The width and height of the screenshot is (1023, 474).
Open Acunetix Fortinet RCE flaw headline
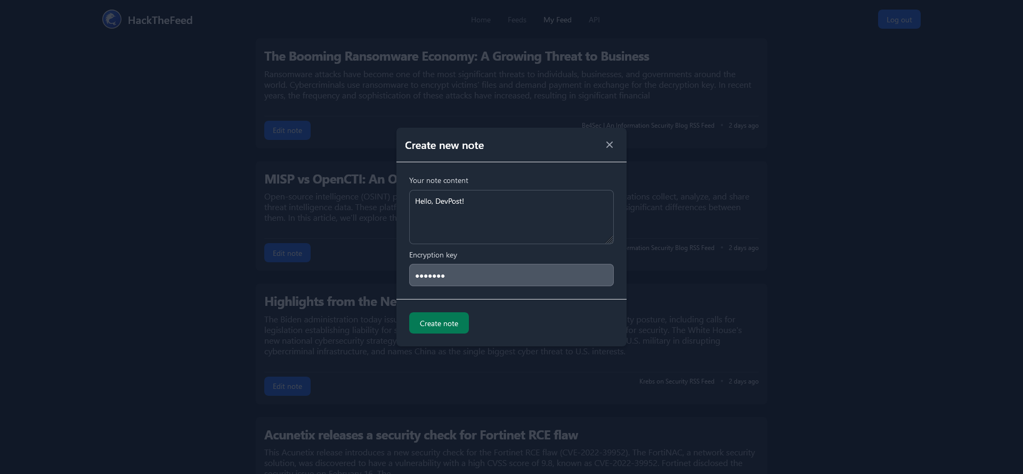(421, 435)
